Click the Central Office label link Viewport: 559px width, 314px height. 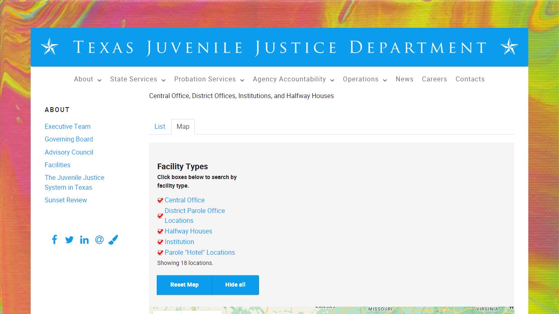[x=185, y=200]
